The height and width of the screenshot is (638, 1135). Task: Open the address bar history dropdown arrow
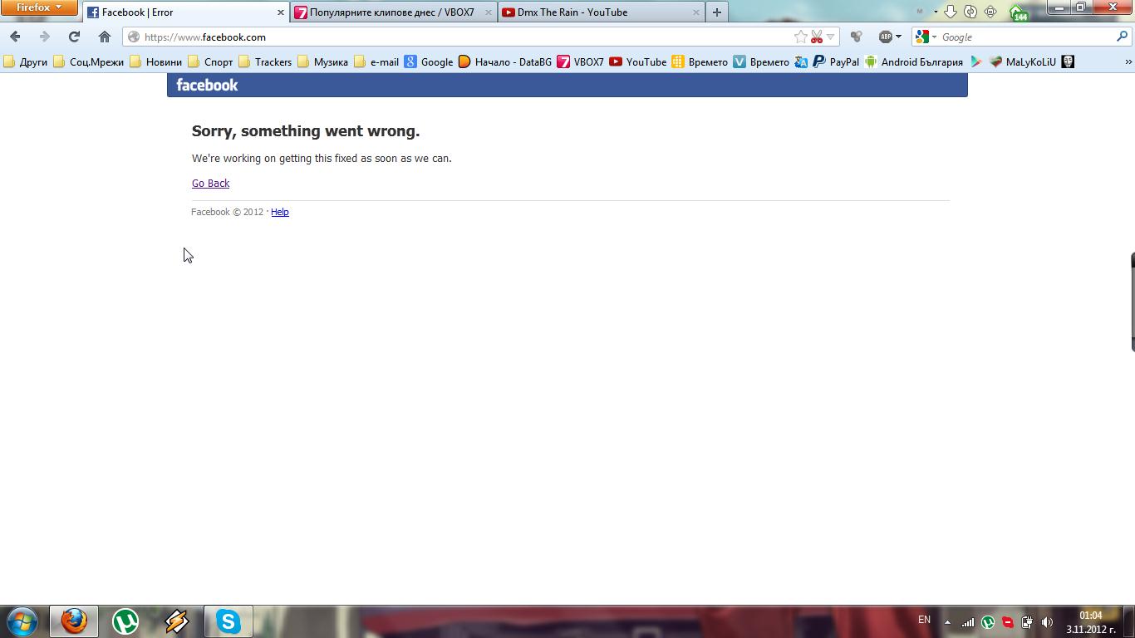[x=830, y=37]
